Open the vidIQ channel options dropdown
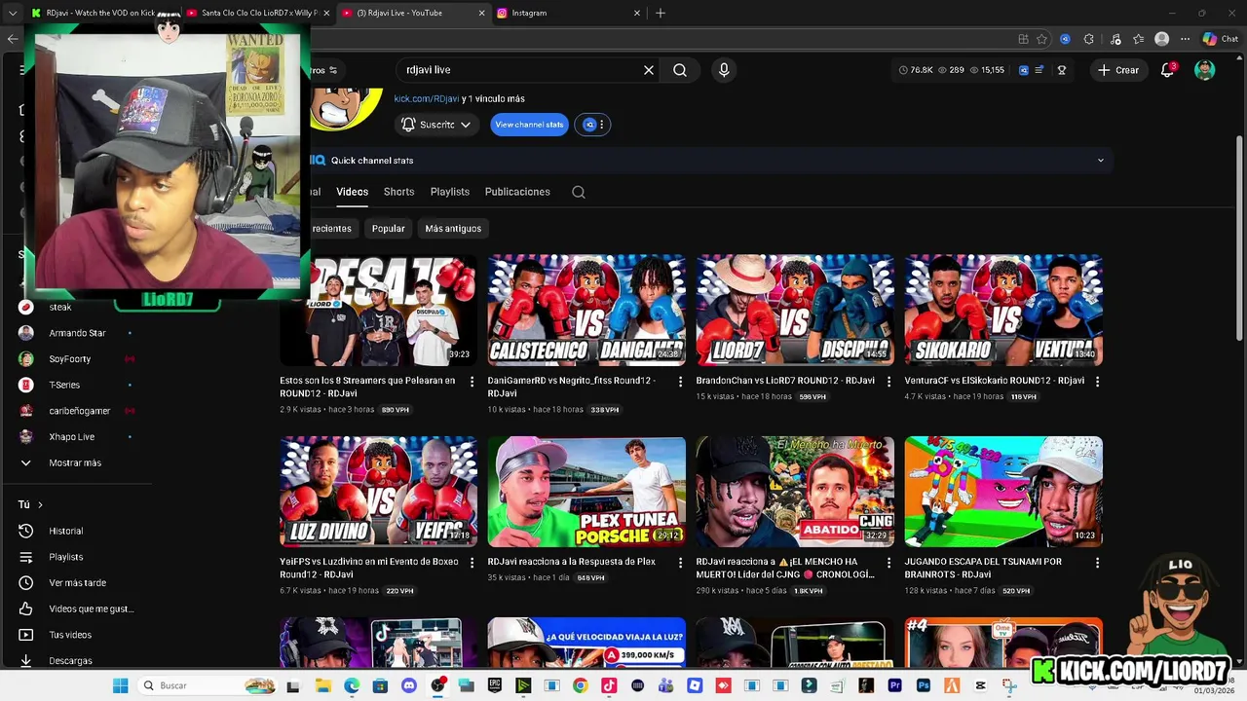 [592, 125]
